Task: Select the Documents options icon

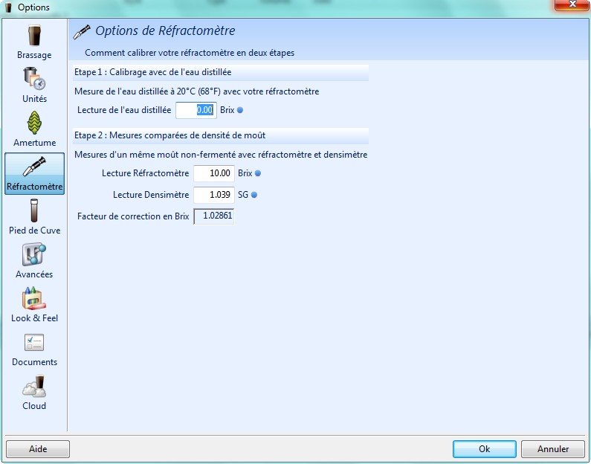Action: coord(34,343)
